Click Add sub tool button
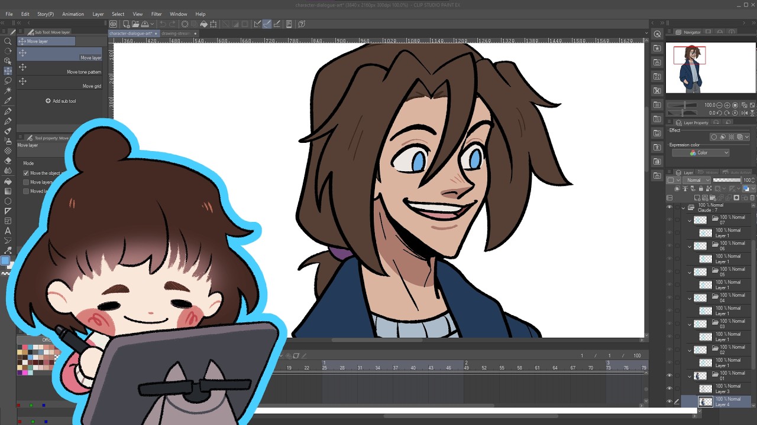757x425 pixels. [x=61, y=101]
